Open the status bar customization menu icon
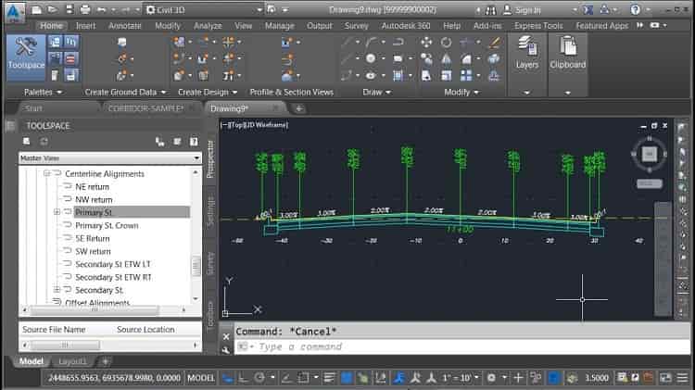 [x=683, y=378]
